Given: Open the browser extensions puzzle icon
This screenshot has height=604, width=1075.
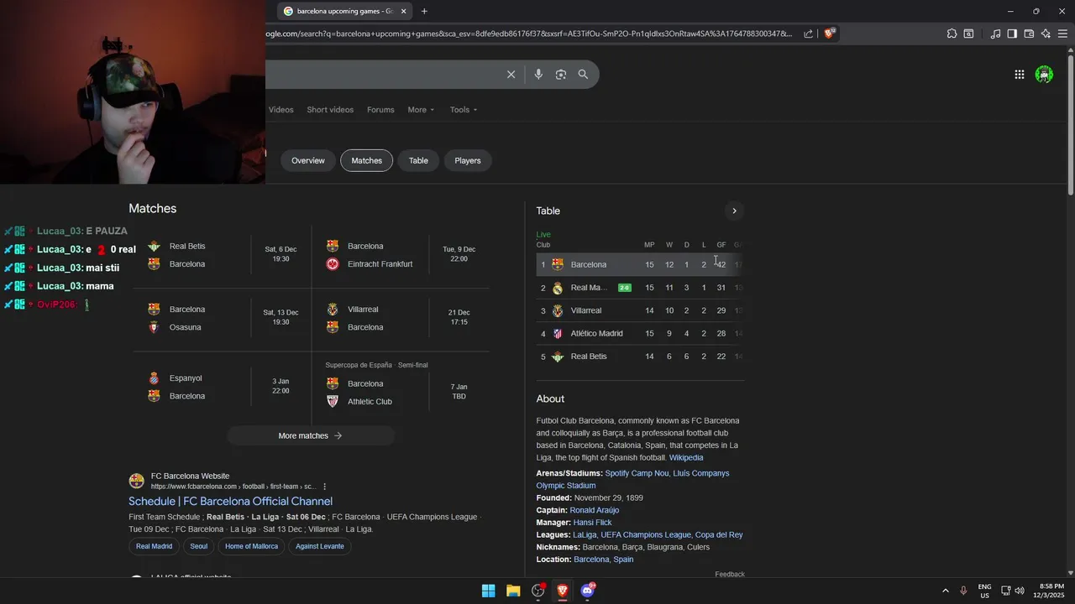Looking at the screenshot, I should pos(952,34).
